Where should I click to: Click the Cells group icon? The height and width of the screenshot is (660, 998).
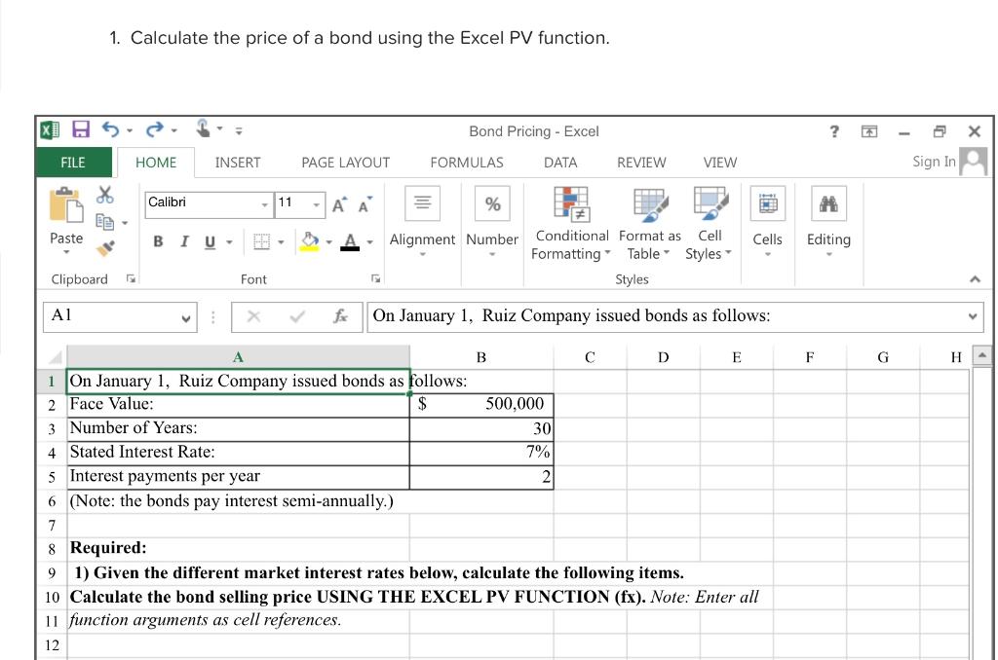pyautogui.click(x=768, y=203)
